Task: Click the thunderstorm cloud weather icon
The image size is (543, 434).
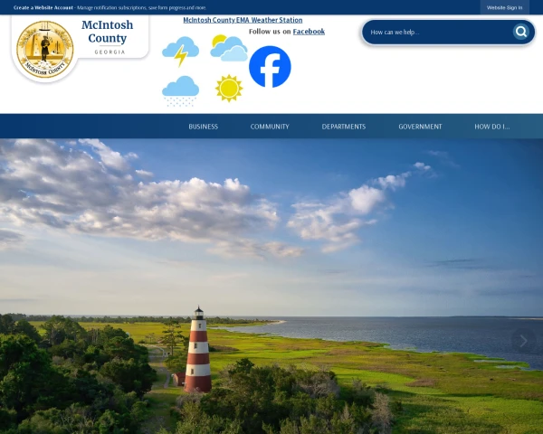Action: 180,52
